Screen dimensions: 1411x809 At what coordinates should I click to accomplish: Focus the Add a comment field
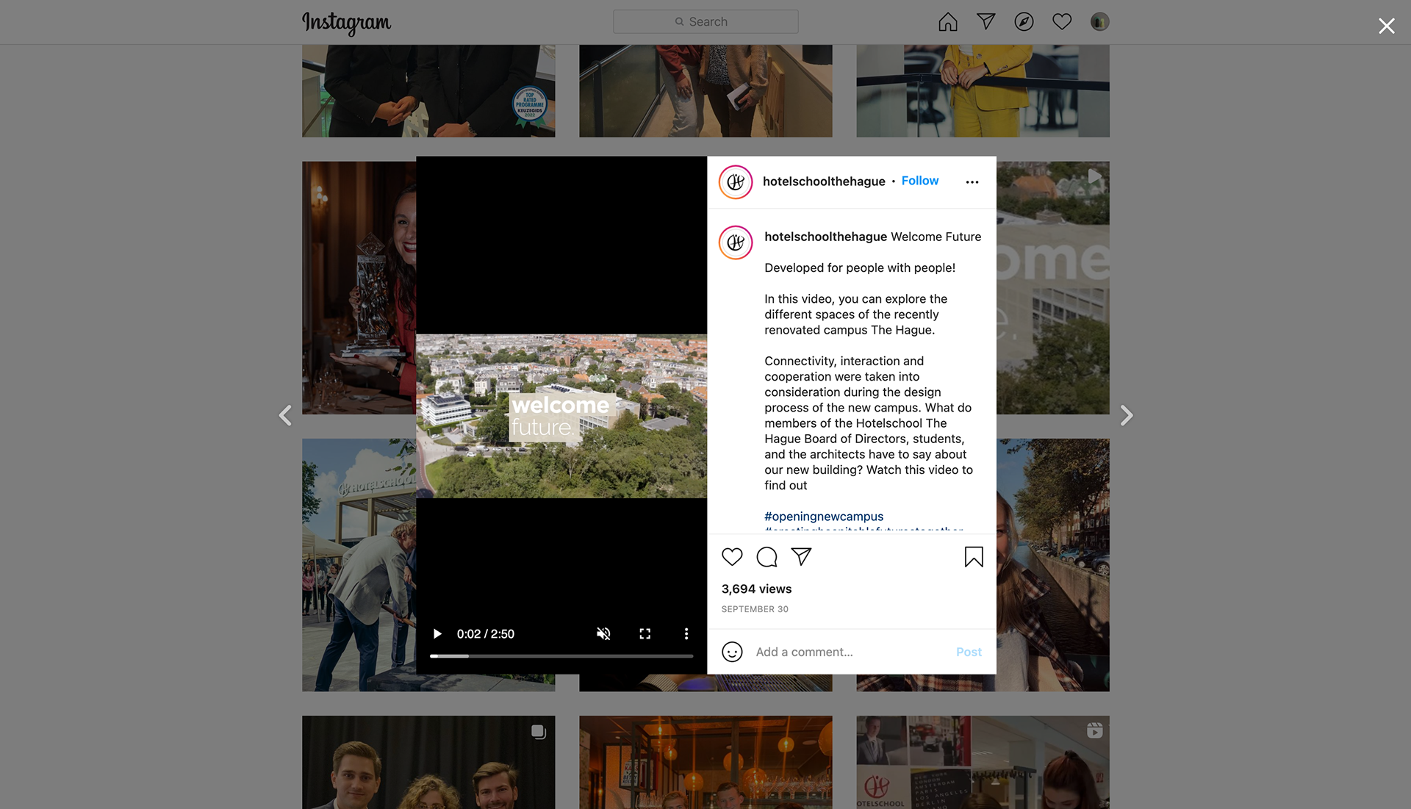(845, 652)
